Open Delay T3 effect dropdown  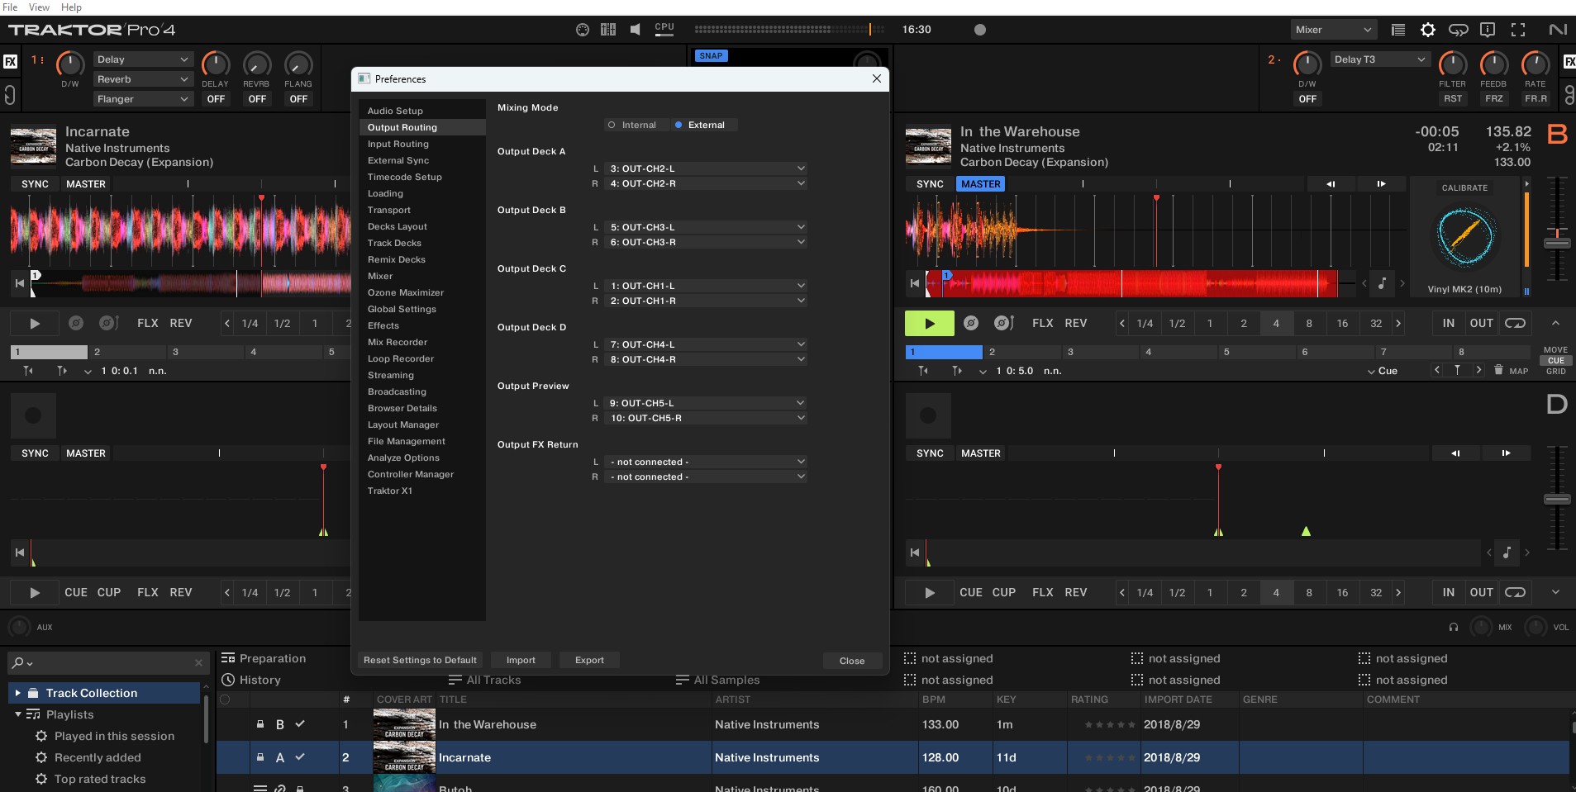click(x=1380, y=59)
